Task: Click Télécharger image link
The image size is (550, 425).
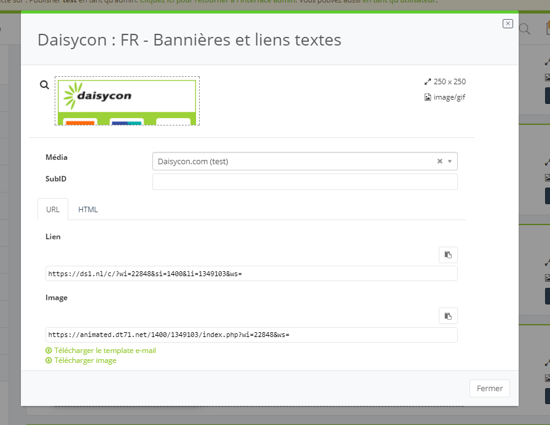Action: point(85,360)
